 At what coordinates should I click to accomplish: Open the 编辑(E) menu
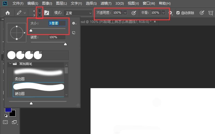pos(33,3)
